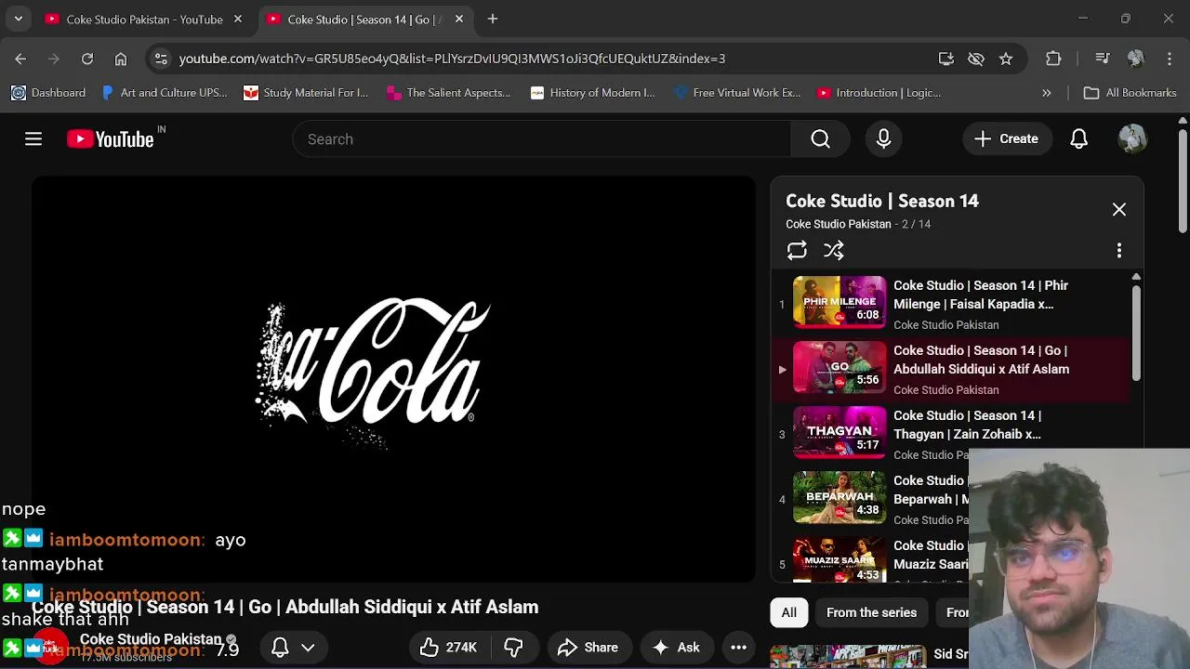The width and height of the screenshot is (1190, 669).
Task: Play Phir Milenge playlist thumbnail
Action: (x=840, y=302)
